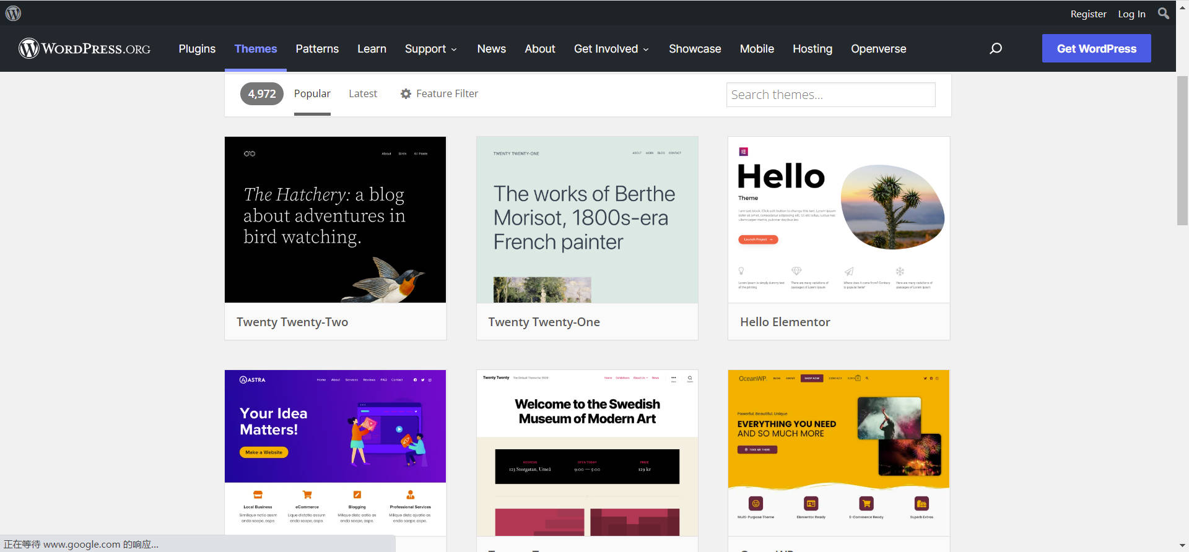The height and width of the screenshot is (552, 1189).
Task: Visit the About page
Action: click(x=540, y=48)
